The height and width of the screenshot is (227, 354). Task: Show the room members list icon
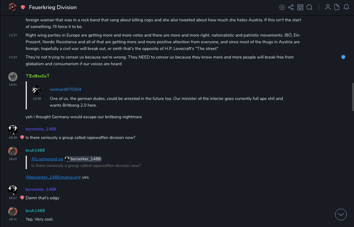[x=328, y=7]
